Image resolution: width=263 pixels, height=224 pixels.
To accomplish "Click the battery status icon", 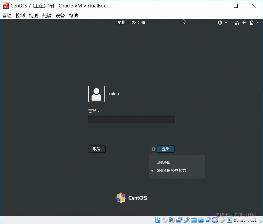I will click(252, 23).
